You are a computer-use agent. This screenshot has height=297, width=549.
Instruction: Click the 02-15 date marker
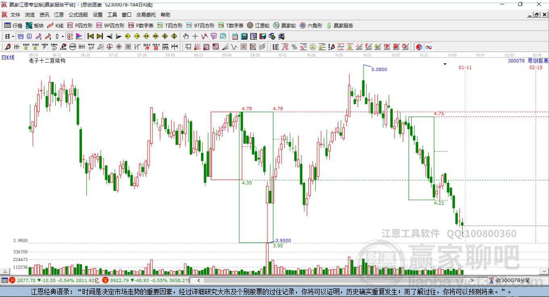pos(536,67)
